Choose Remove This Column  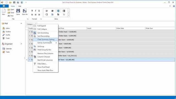(x=46, y=53)
